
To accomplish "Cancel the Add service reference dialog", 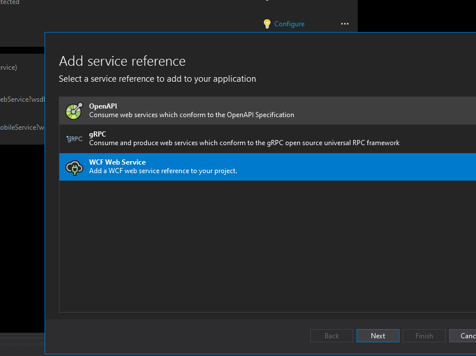I will [x=463, y=335].
